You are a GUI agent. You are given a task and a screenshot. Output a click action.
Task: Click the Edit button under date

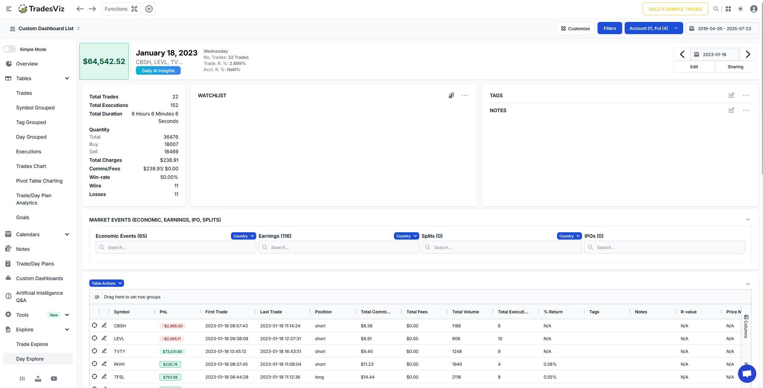(694, 67)
